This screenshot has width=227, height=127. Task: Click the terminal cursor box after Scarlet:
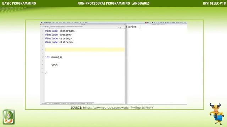(140, 27)
